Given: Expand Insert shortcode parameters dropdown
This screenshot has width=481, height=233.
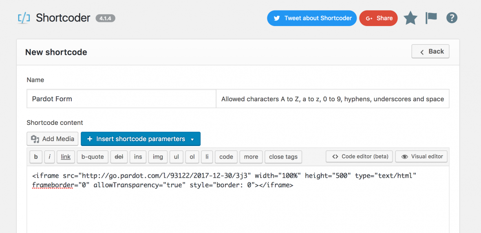Looking at the screenshot, I should (140, 139).
